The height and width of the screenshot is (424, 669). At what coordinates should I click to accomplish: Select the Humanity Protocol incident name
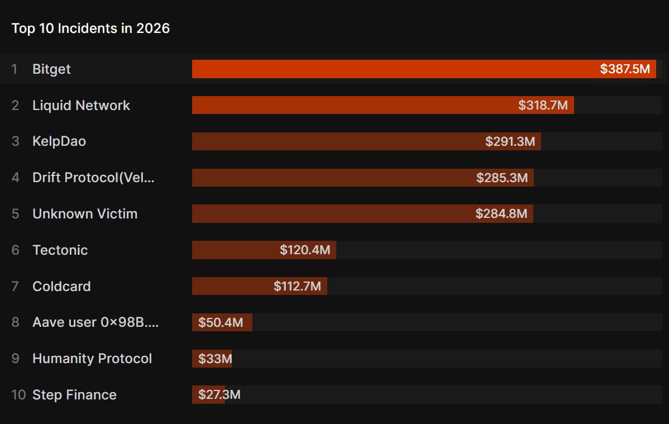[x=92, y=358]
